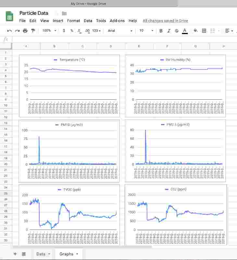Rename the Particle Data document title

[34, 13]
